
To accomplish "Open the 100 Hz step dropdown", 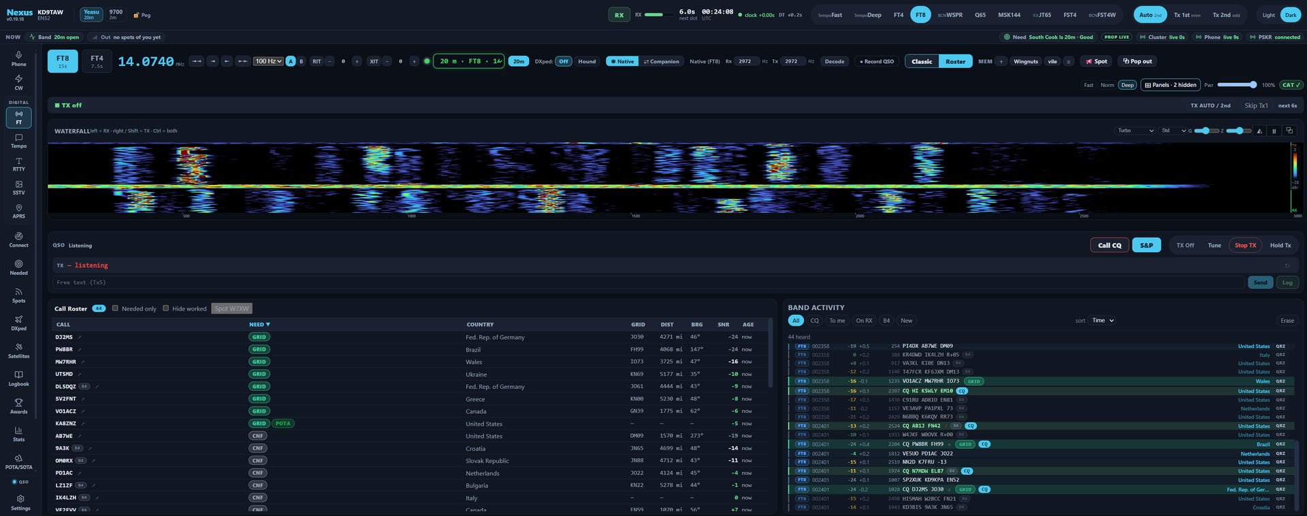I will click(x=268, y=61).
